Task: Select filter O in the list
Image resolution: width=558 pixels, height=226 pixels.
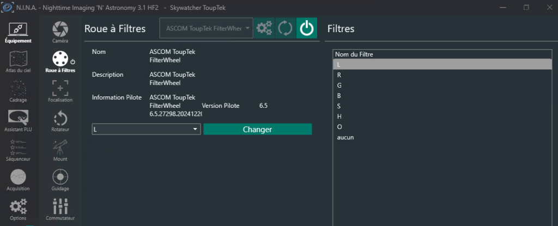Action: 442,127
